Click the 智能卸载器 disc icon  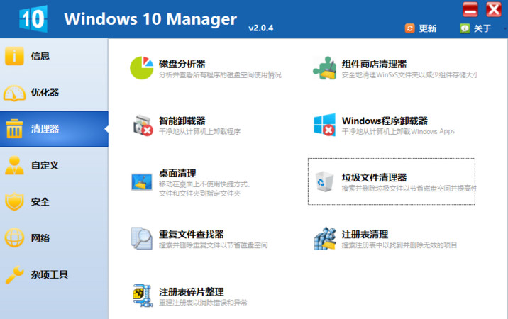pos(143,125)
